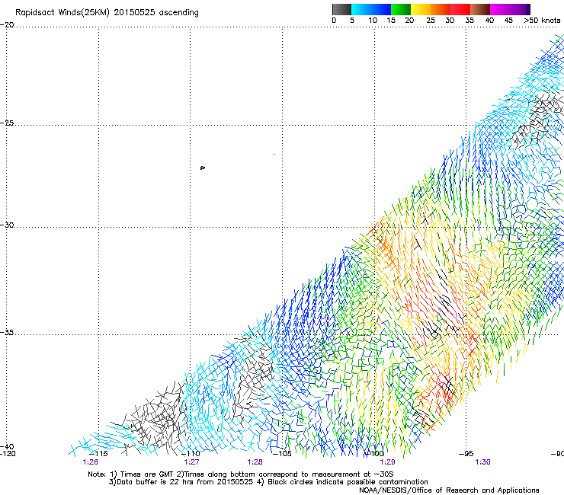Viewport: 564px width, 495px height.
Task: Select the orange 25-30 knots legend swatch
Action: [441, 9]
